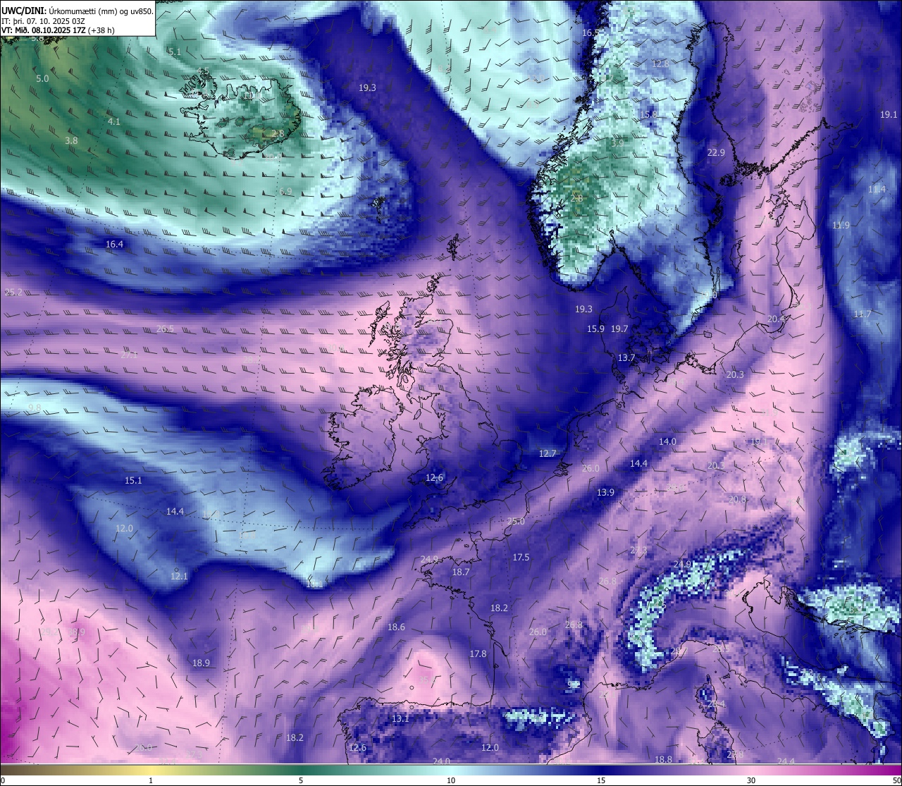Viewport: 902px width, 786px height.
Task: Click the 13.7 value near Denmark
Action: pyautogui.click(x=626, y=357)
